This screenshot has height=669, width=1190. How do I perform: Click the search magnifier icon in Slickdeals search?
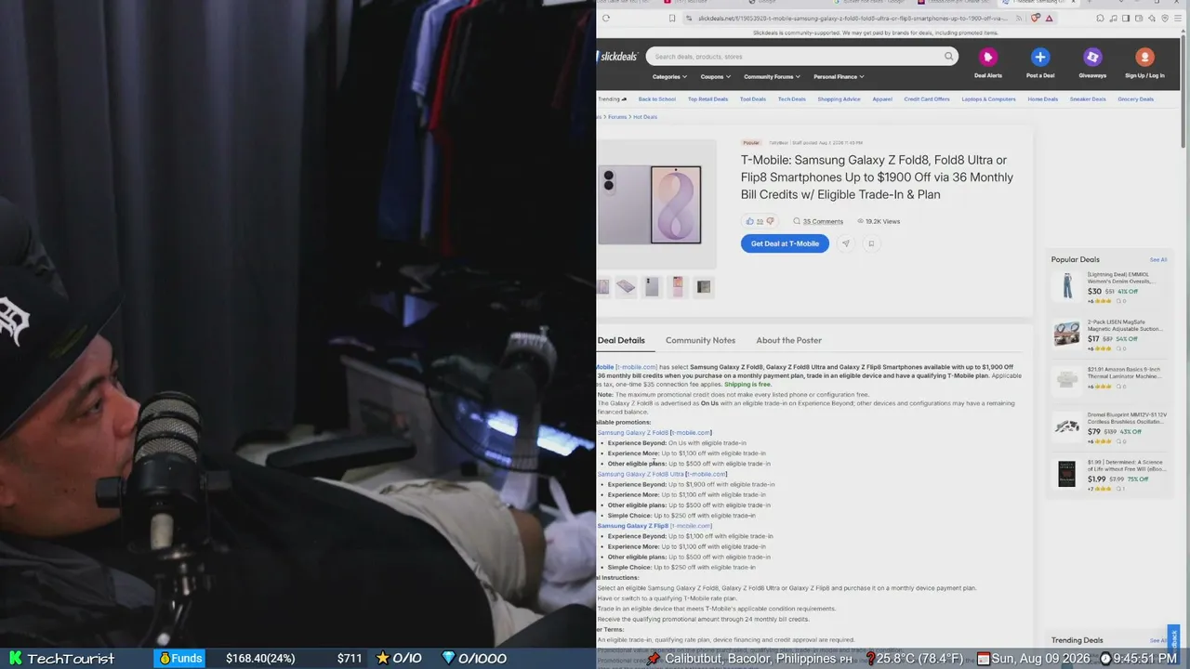tap(948, 57)
